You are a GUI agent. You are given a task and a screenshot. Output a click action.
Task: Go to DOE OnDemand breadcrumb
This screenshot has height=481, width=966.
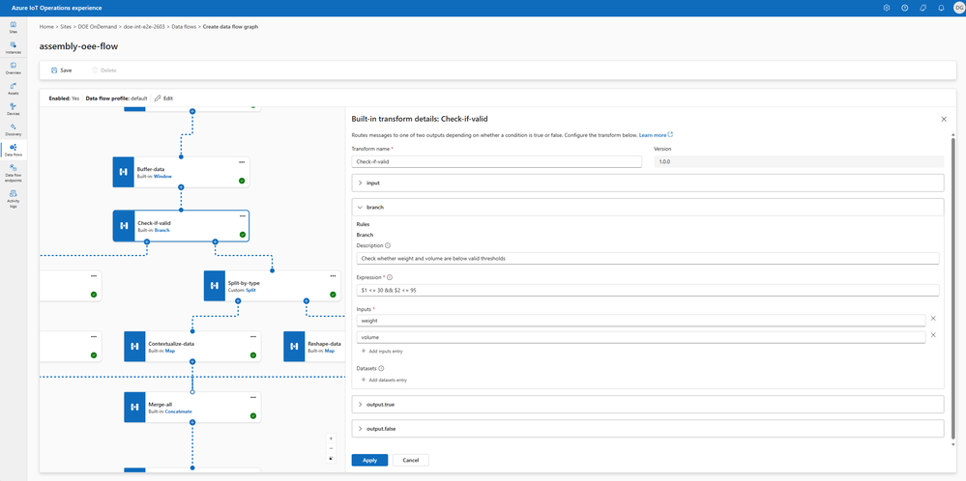coord(99,27)
